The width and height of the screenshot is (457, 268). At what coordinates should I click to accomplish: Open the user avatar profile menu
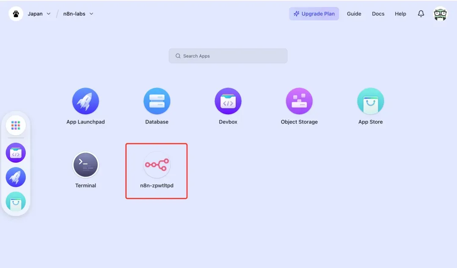coord(440,14)
